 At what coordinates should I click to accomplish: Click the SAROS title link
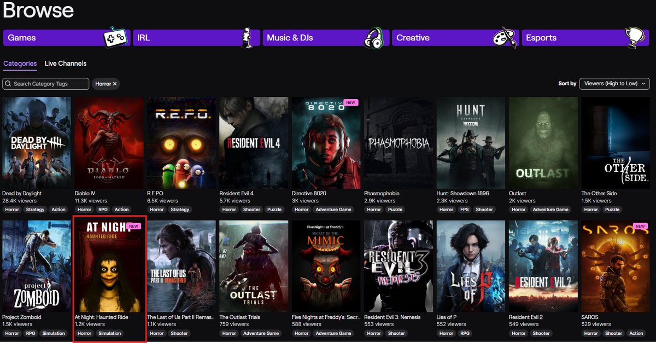[590, 317]
